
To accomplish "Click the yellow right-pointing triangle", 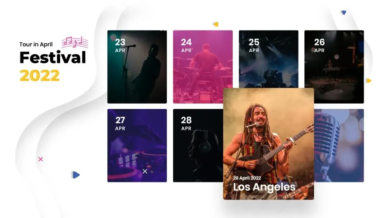I will (369, 81).
